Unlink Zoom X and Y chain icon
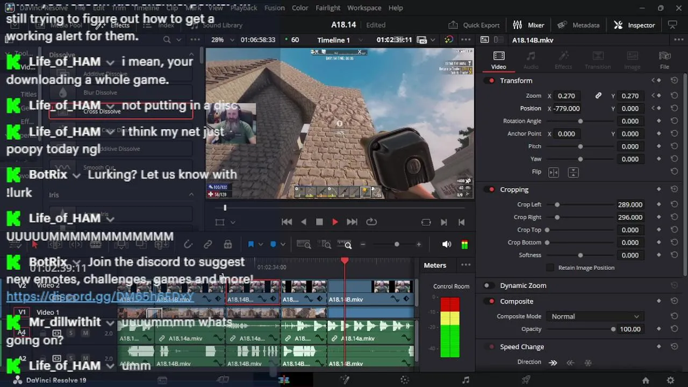The width and height of the screenshot is (688, 387). pos(598,96)
